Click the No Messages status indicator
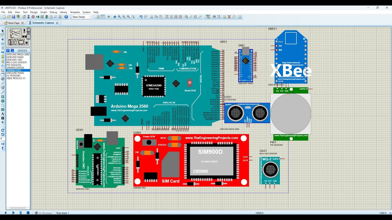Viewport: 392px width, 220px height. click(x=43, y=213)
